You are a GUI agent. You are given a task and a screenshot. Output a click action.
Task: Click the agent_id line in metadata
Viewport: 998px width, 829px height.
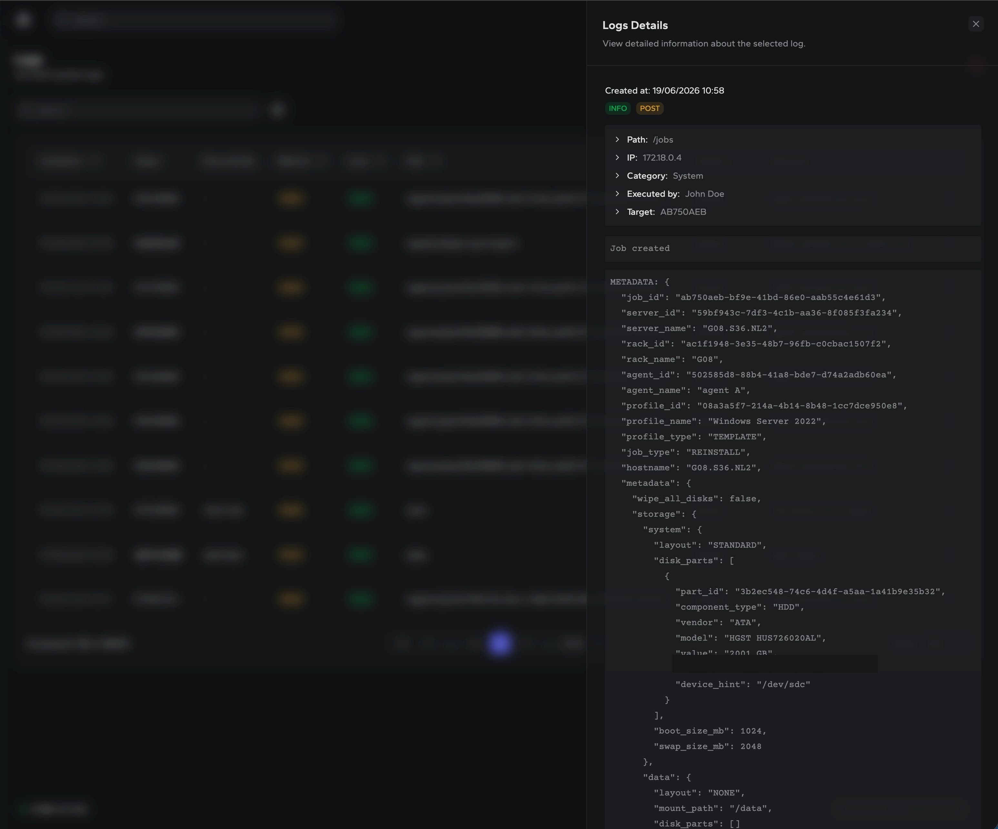[x=758, y=375]
